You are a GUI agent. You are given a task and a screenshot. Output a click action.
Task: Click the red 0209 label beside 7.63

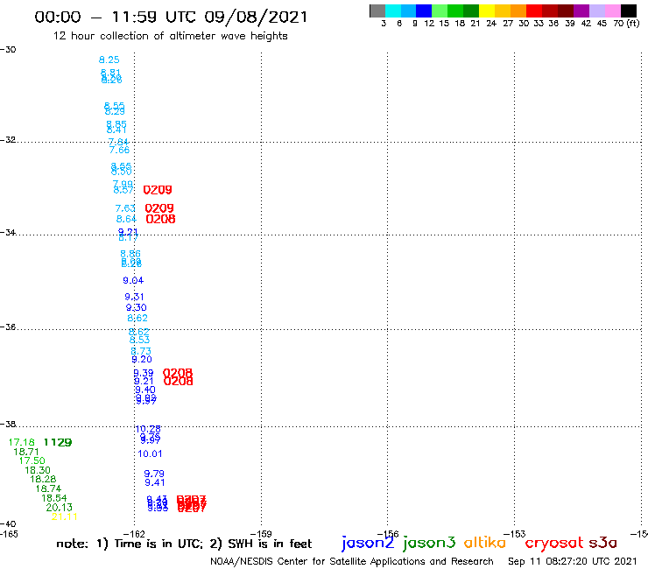(x=159, y=208)
